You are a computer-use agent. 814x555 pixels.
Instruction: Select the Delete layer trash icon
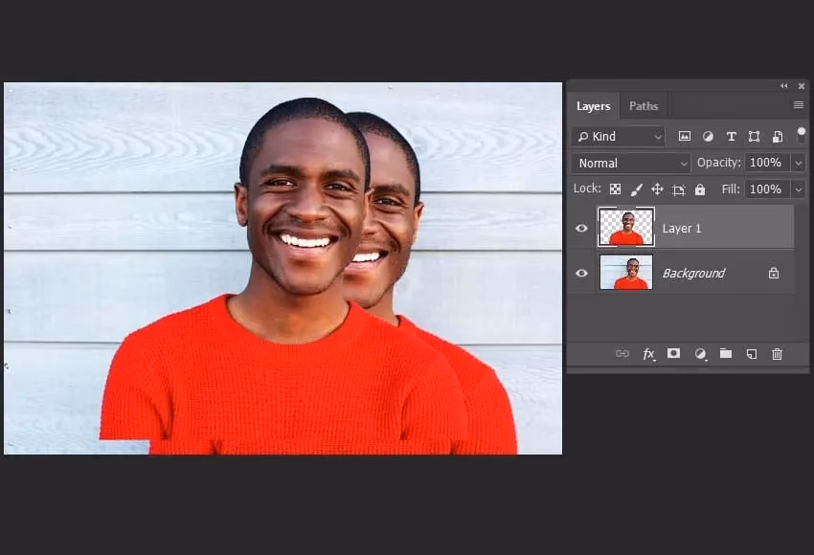[777, 354]
